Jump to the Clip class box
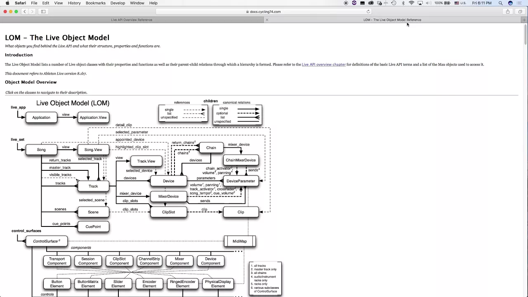 [241, 212]
